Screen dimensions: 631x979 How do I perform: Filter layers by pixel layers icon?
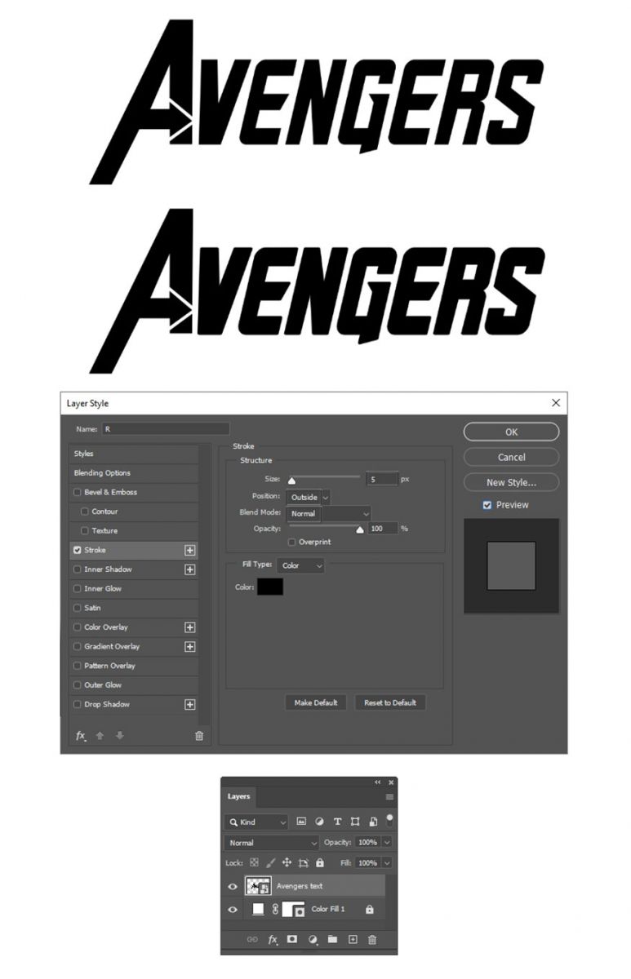click(x=301, y=822)
